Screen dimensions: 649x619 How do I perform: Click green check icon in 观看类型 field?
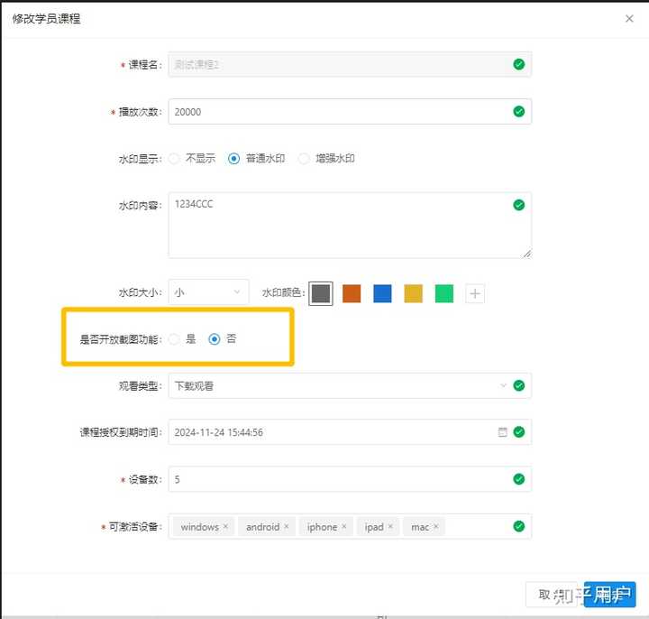pos(519,385)
